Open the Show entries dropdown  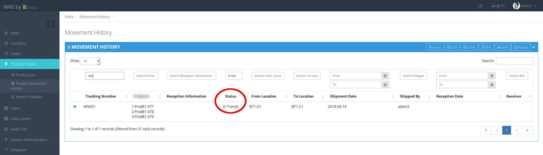tap(90, 61)
